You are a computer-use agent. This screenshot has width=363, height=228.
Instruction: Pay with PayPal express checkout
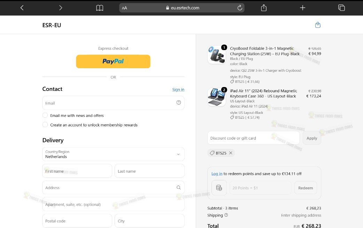pyautogui.click(x=113, y=61)
